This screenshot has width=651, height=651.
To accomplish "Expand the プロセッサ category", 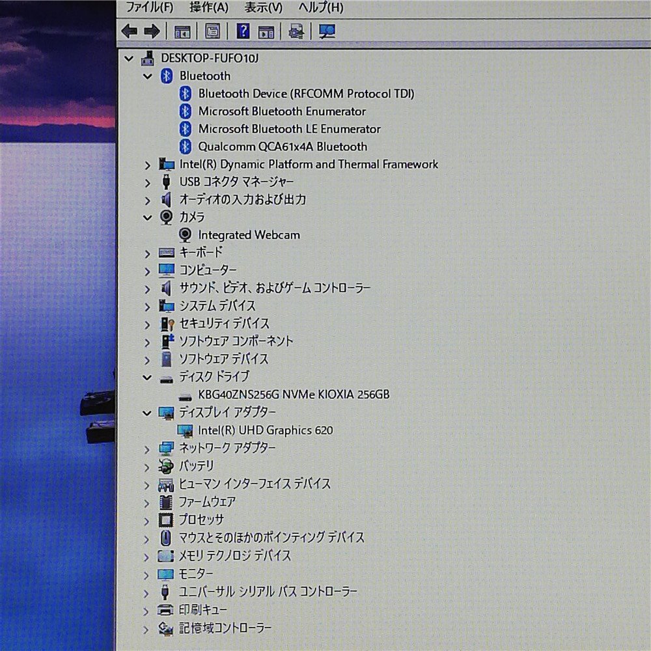I will click(x=148, y=520).
